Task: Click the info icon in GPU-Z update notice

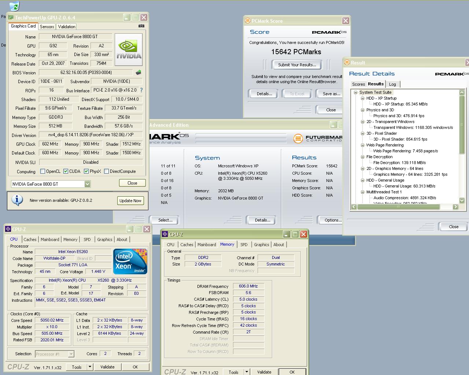Action: click(x=17, y=200)
